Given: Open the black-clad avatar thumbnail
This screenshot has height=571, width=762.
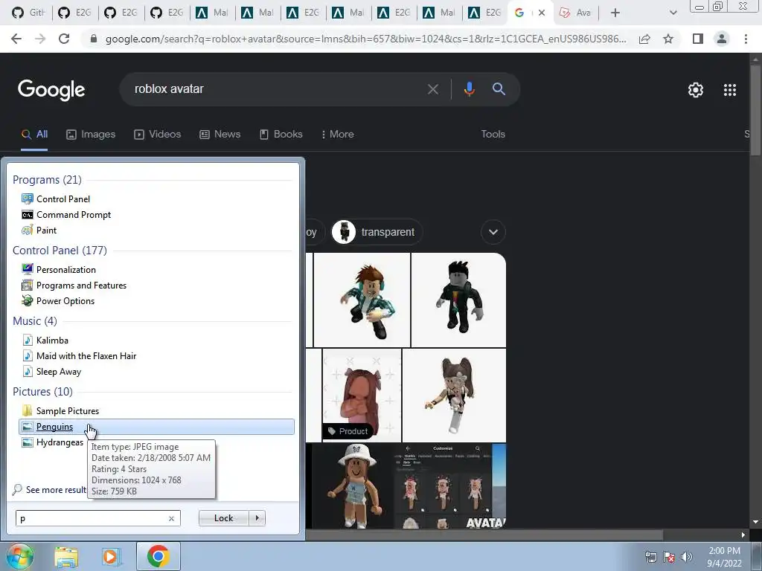Looking at the screenshot, I should [458, 300].
